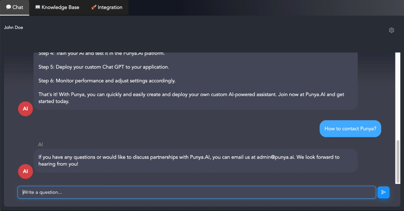The image size is (404, 211).
Task: Click the speech bubble icon on Chat tab
Action: pos(9,7)
